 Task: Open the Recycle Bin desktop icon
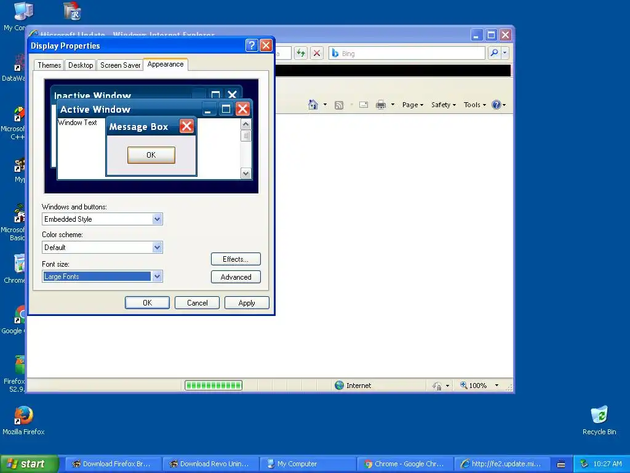[x=599, y=420]
